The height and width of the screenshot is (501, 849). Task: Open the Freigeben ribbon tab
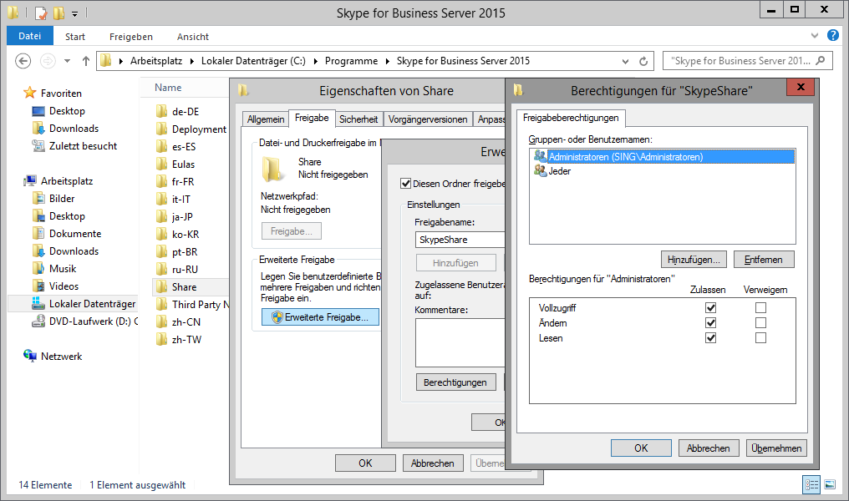[x=131, y=36]
